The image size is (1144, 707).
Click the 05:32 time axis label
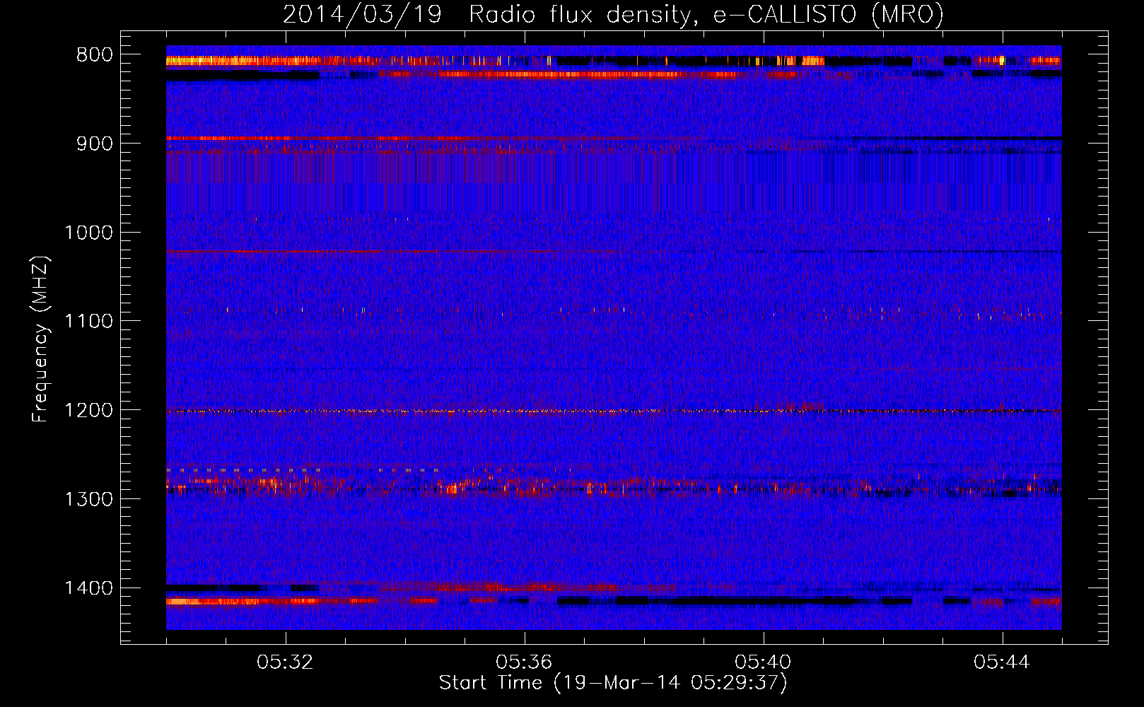coord(285,662)
